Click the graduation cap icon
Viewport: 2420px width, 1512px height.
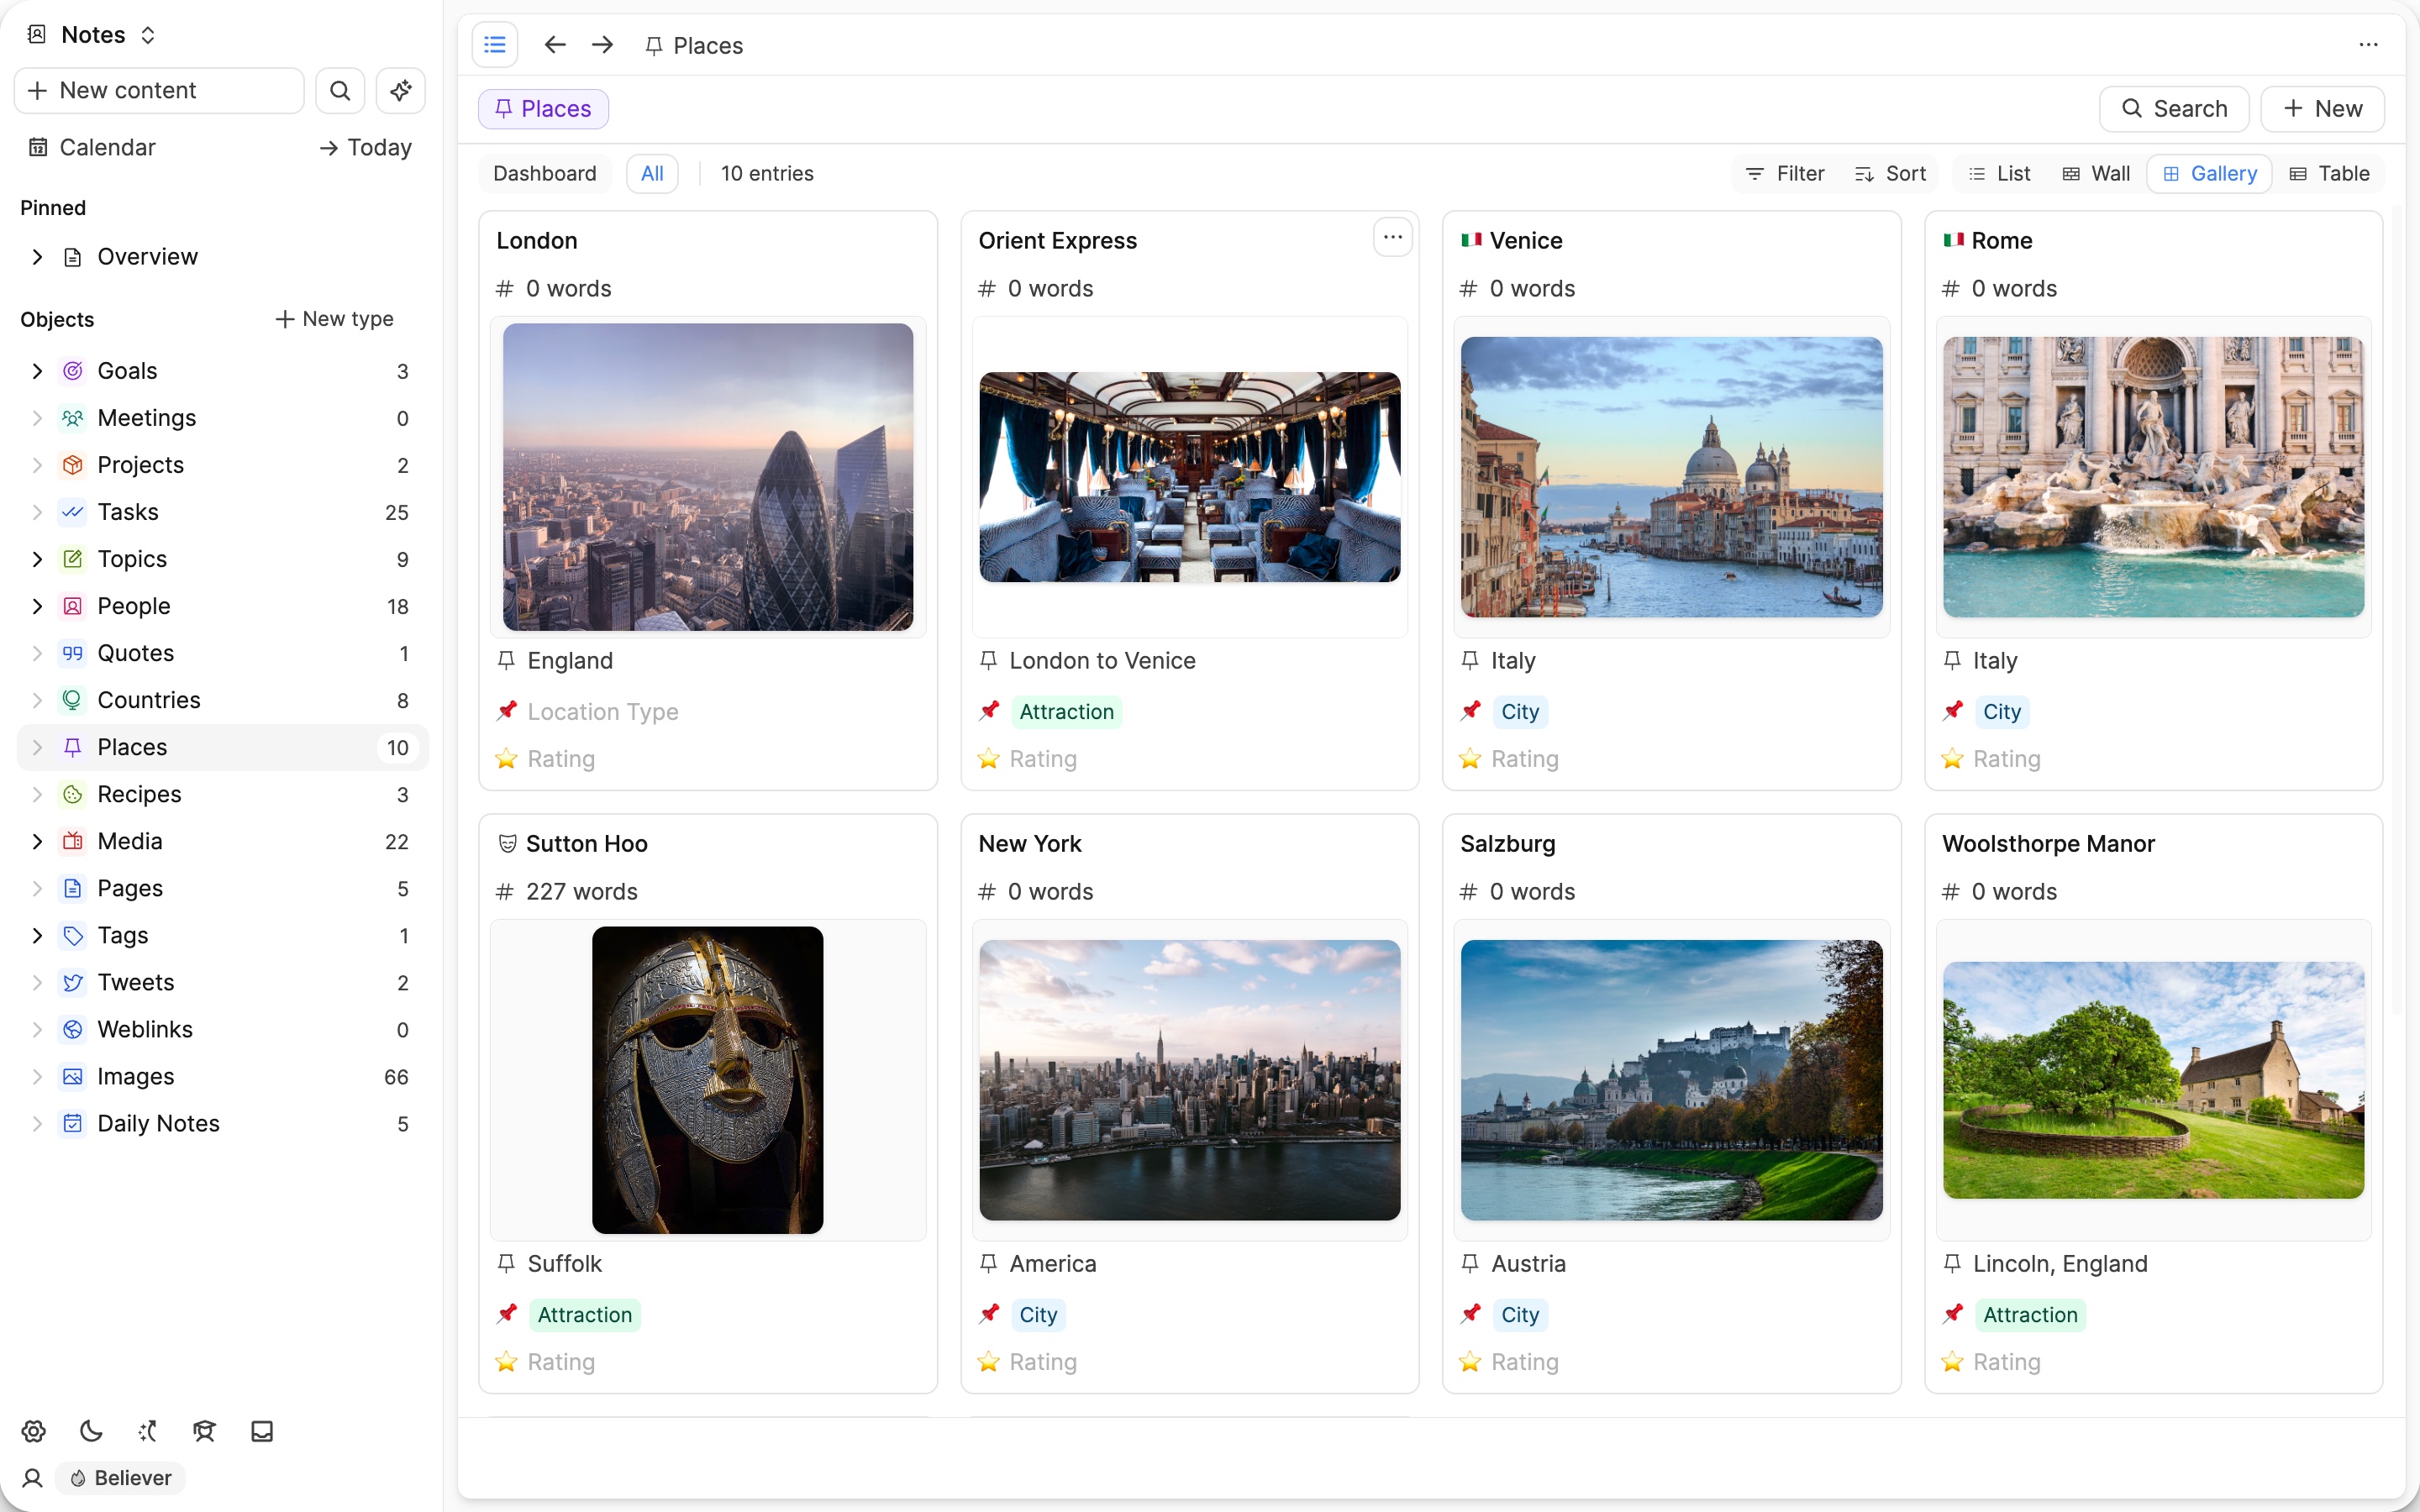click(204, 1431)
